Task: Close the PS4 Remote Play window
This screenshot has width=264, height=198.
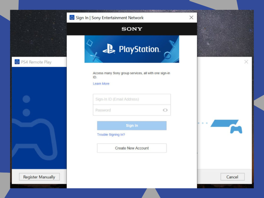Action: (246, 62)
